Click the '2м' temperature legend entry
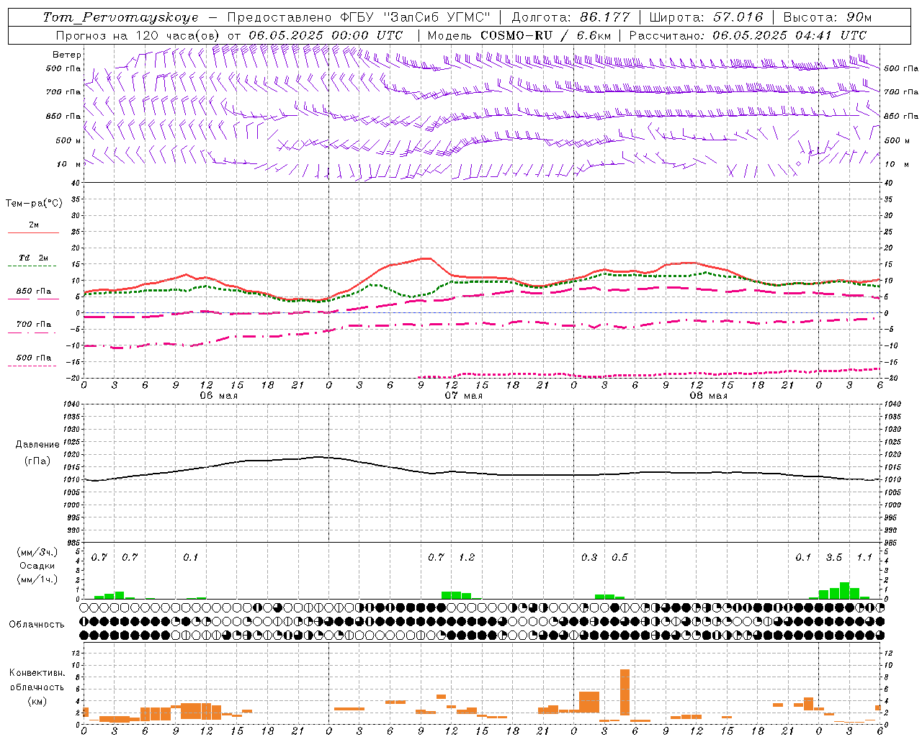This screenshot has height=737, width=922. [34, 225]
